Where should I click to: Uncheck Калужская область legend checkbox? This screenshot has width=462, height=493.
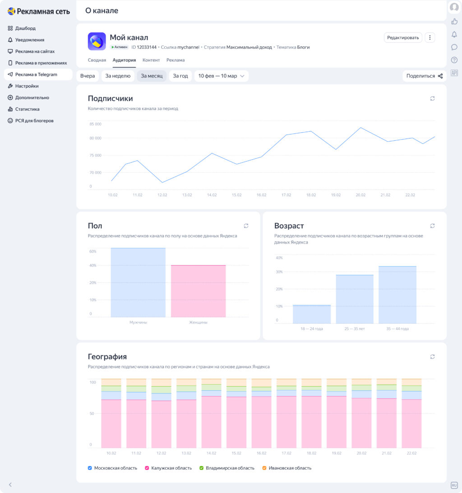click(147, 468)
